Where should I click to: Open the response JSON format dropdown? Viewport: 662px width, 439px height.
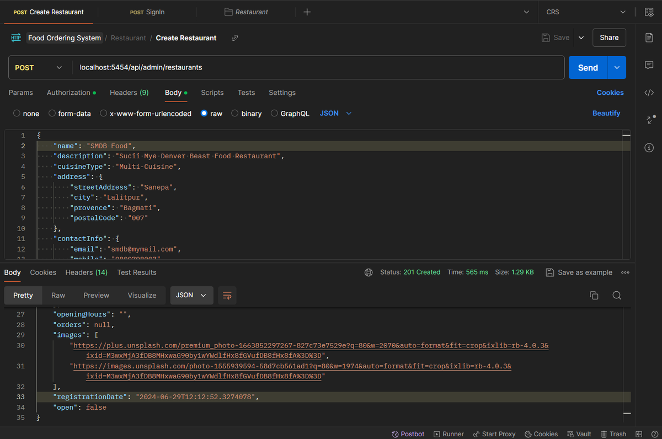(192, 296)
